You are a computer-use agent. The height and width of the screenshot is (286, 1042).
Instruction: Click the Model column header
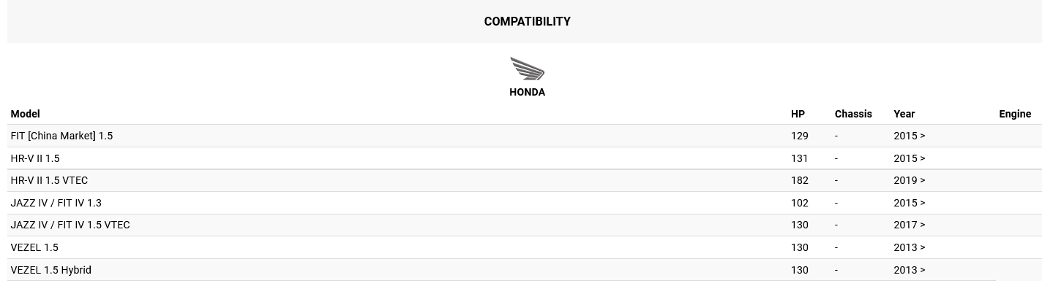pyautogui.click(x=25, y=114)
